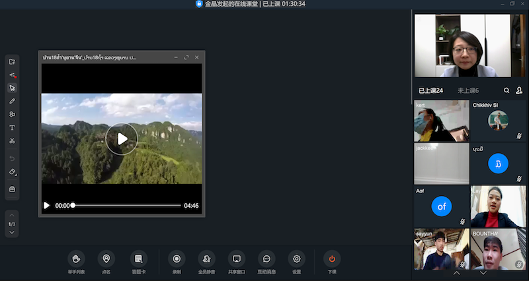Click the video seek bar
This screenshot has height=281, width=529.
(126, 206)
